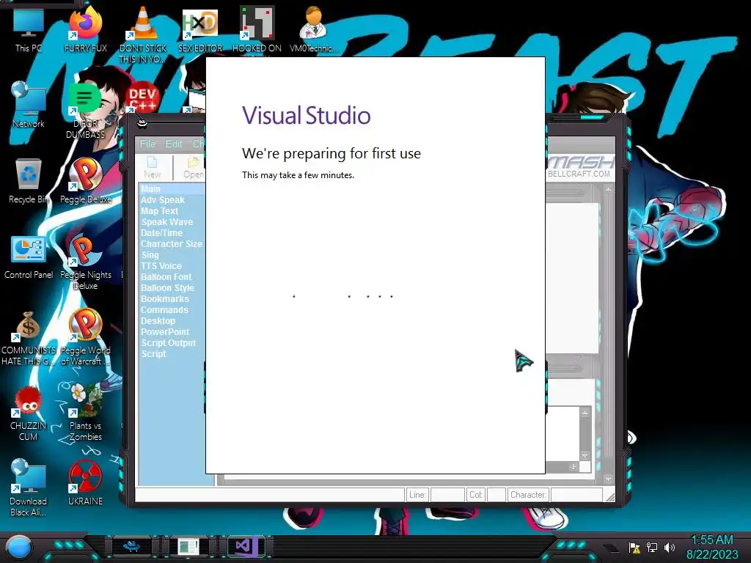Viewport: 751px width, 563px height.
Task: Open the network tray icon
Action: 652,548
